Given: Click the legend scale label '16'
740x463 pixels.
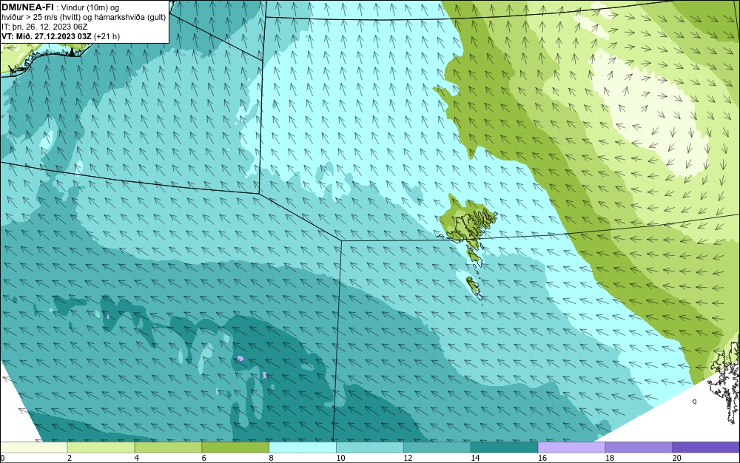Looking at the screenshot, I should click(x=542, y=458).
